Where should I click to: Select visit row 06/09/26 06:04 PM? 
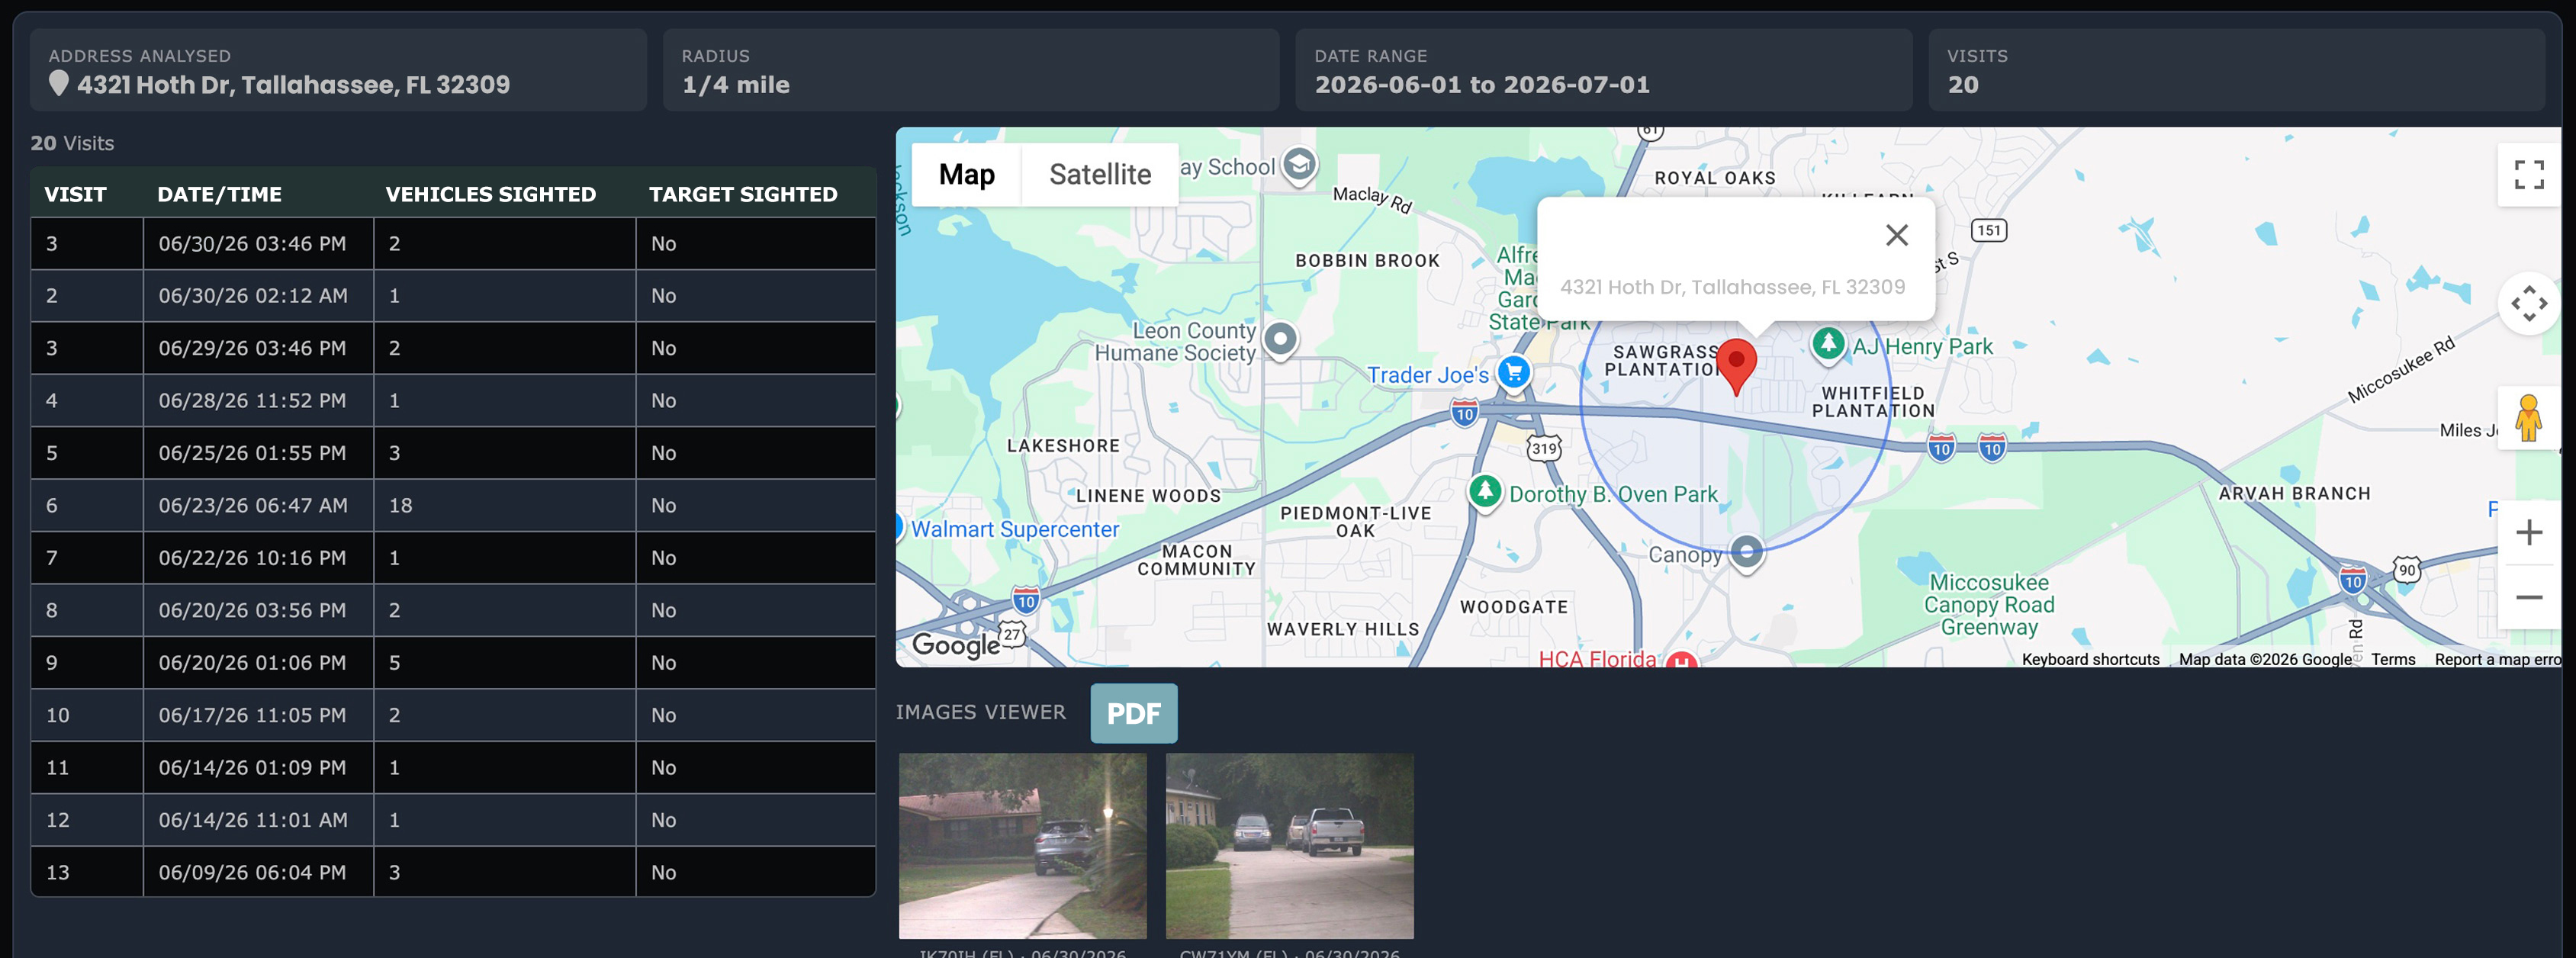453,872
